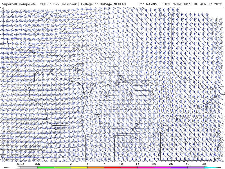This screenshot has width=225, height=169.
Task: Click the "College of DuPage NEXLAB" text
Action: (103, 4)
